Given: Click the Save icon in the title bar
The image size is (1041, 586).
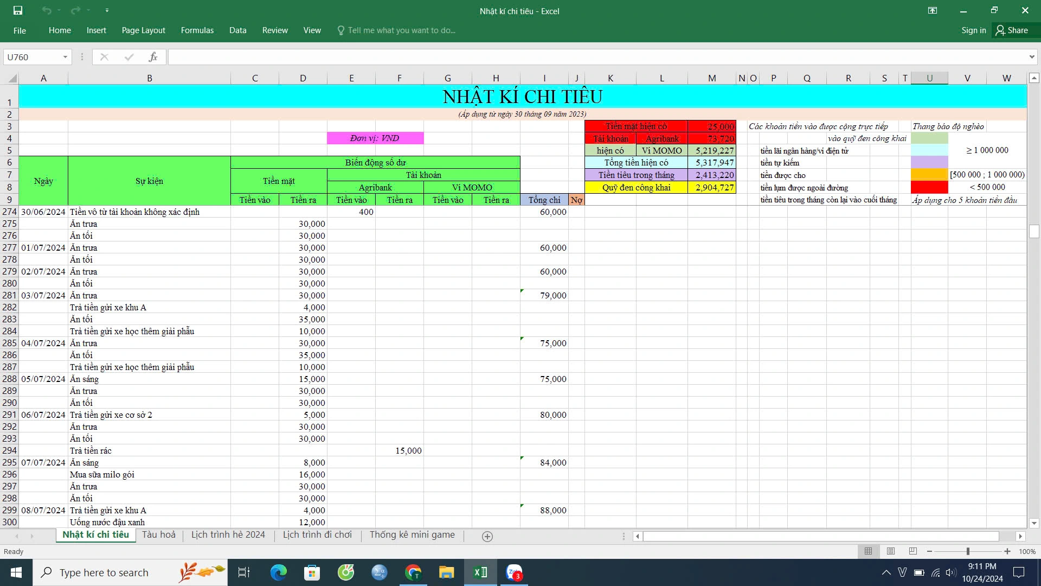Looking at the screenshot, I should [x=18, y=10].
